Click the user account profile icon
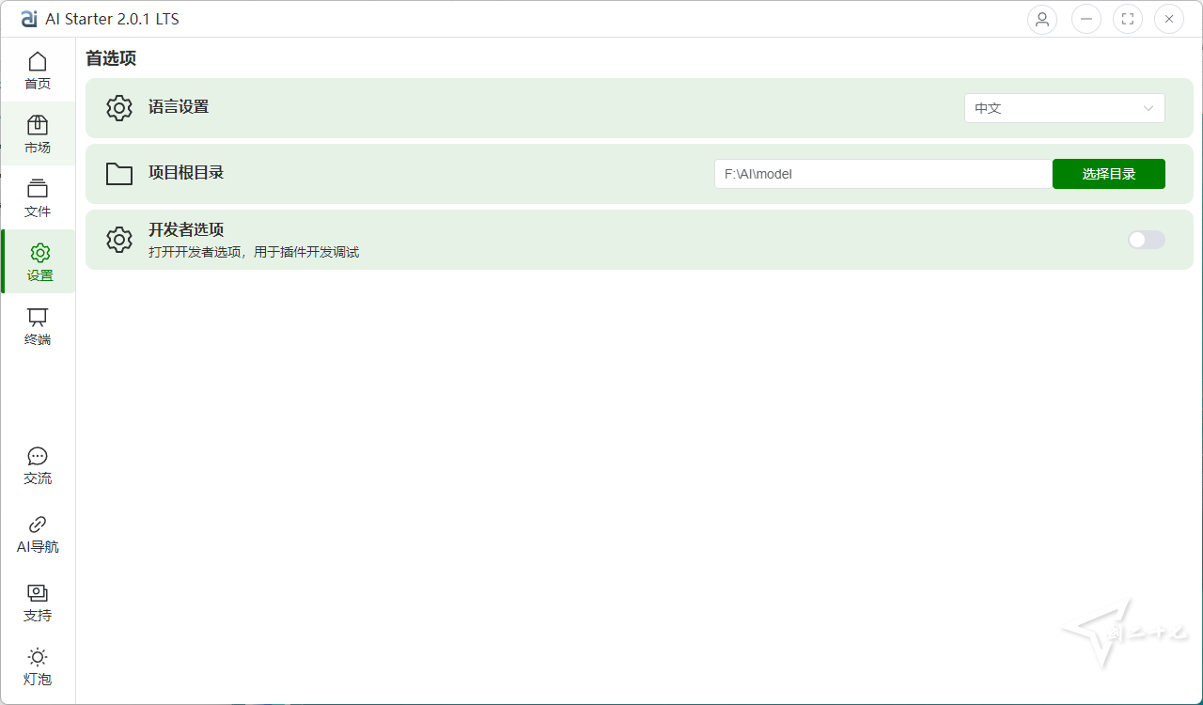The image size is (1203, 705). tap(1041, 19)
